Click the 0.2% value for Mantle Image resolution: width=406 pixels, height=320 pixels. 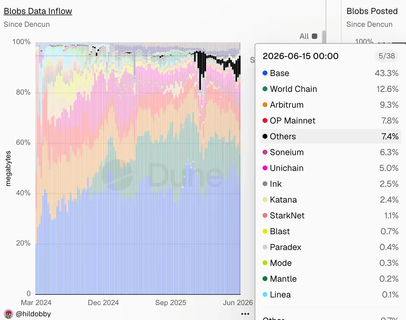point(389,279)
